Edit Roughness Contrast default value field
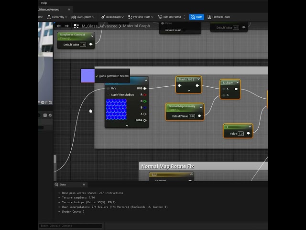 (x=83, y=45)
